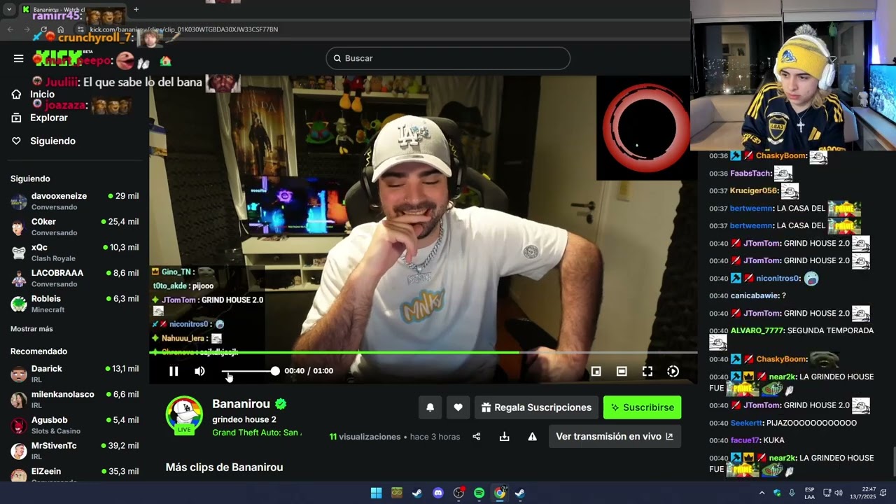Click chat user canicabawie's name
Image resolution: width=896 pixels, height=504 pixels.
(x=755, y=295)
